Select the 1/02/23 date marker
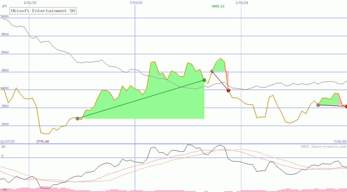This screenshot has height=192, width=347. 30,3
